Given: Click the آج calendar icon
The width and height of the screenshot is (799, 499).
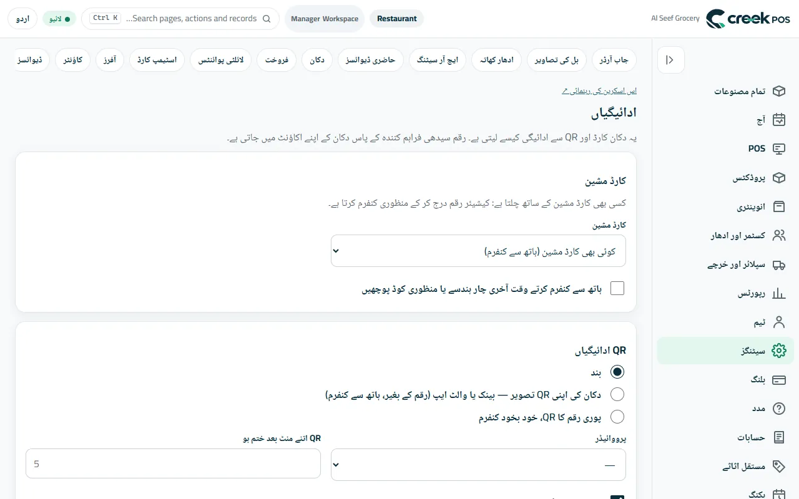Looking at the screenshot, I should coord(778,120).
